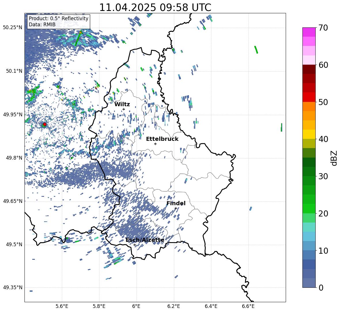The height and width of the screenshot is (312, 341).
Task: Click the bright green swatch above 20
Action: coord(309,208)
